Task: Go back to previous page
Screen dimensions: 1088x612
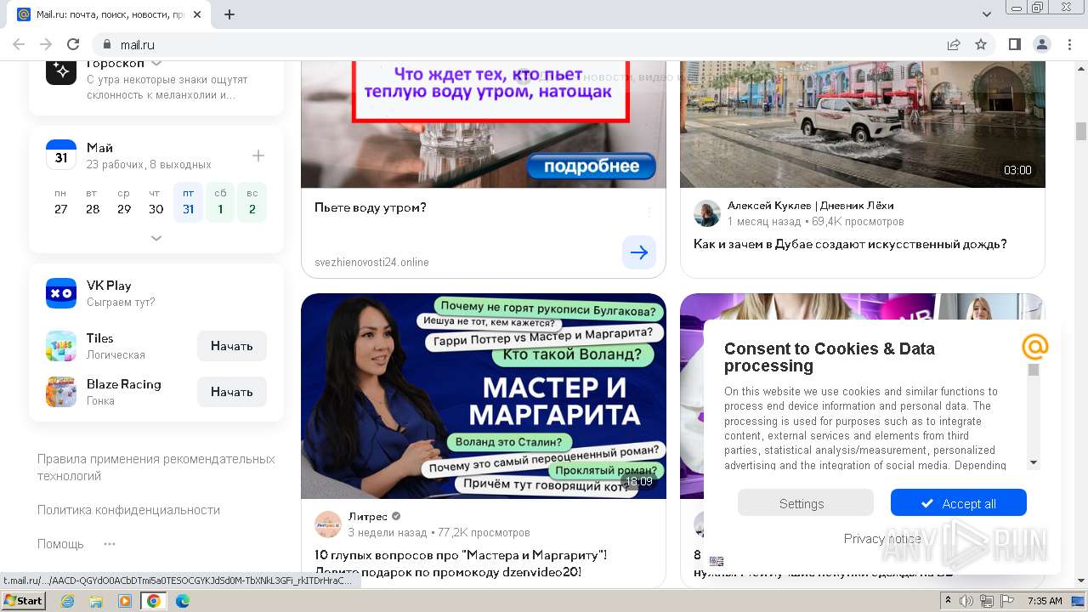Action: [x=19, y=44]
